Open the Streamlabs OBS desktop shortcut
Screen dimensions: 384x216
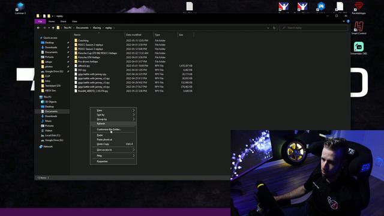pyautogui.click(x=359, y=48)
